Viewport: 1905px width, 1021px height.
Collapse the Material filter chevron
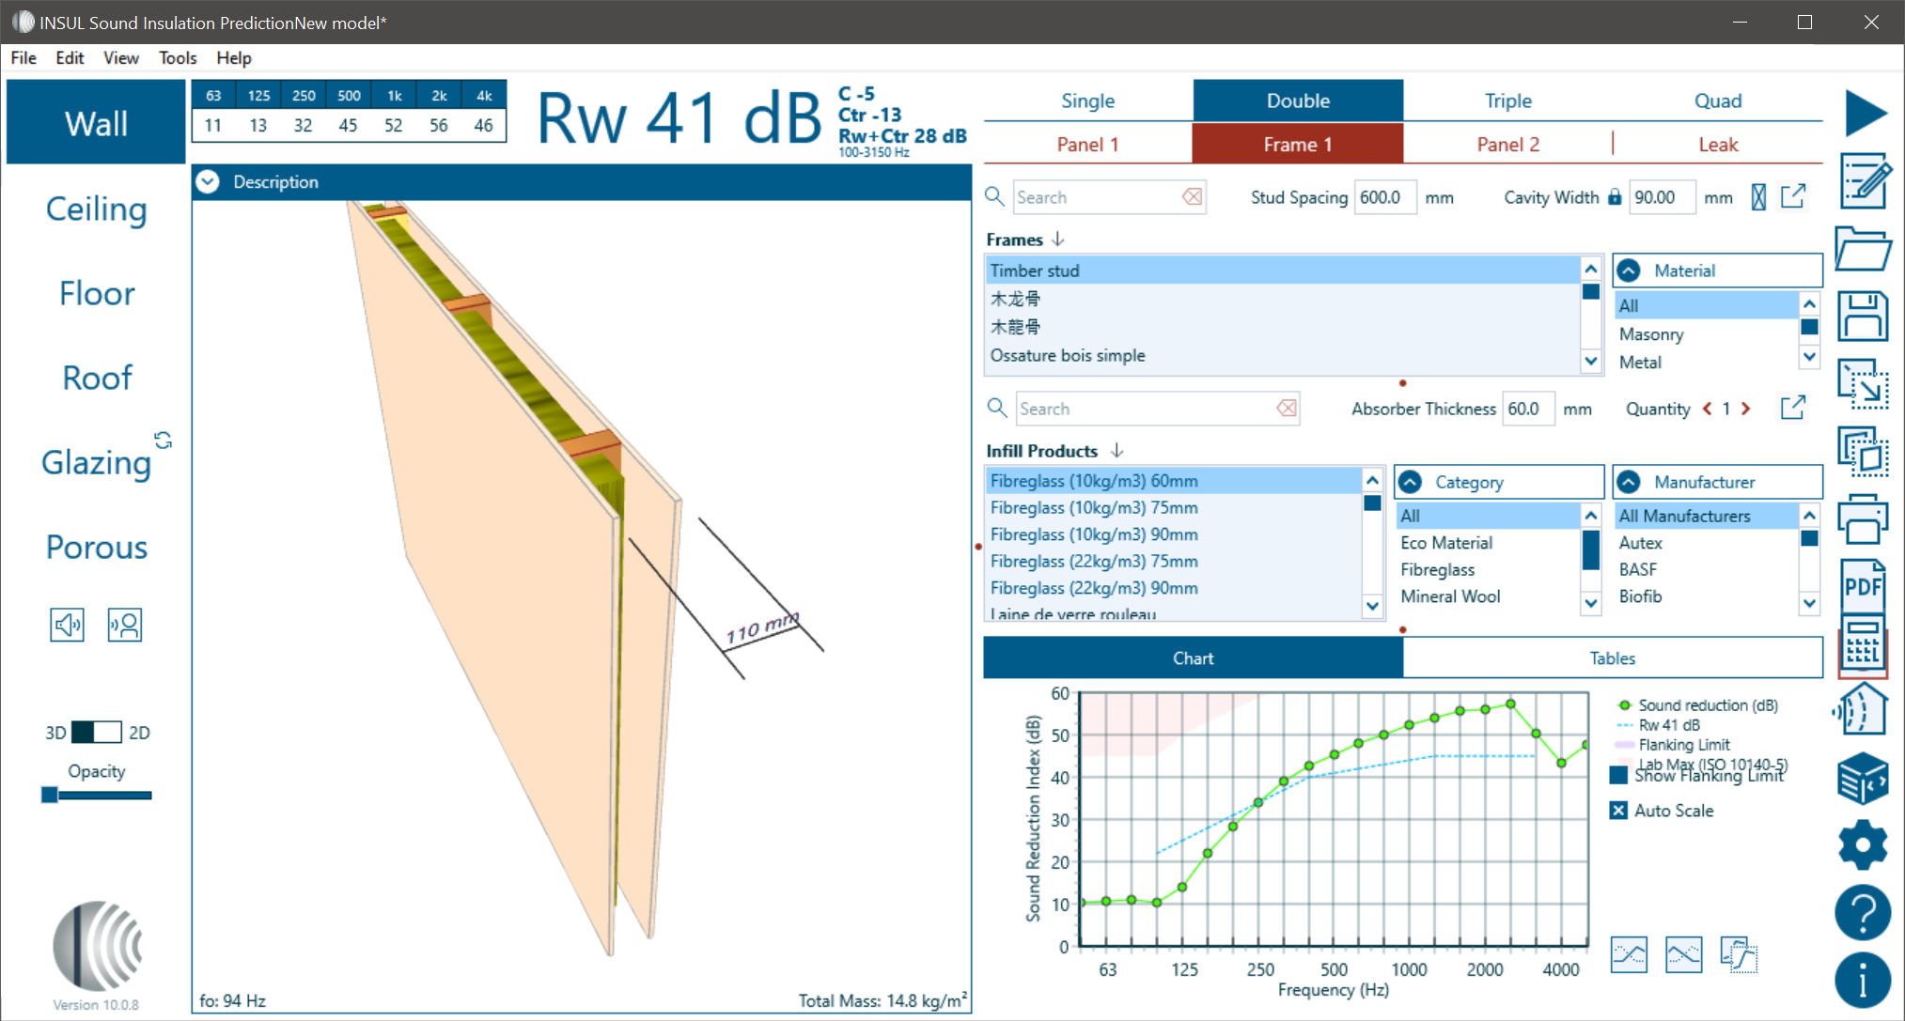(x=1629, y=271)
